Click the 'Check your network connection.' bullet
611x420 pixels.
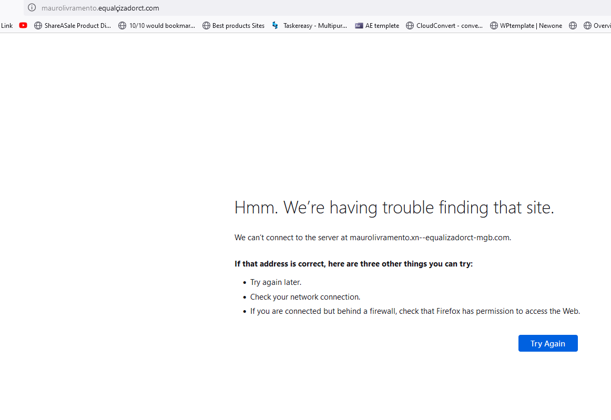pyautogui.click(x=305, y=297)
